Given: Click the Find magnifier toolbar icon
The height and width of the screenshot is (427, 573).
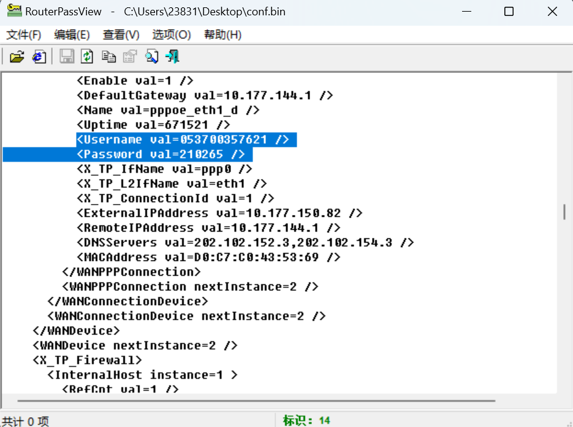Looking at the screenshot, I should (151, 57).
